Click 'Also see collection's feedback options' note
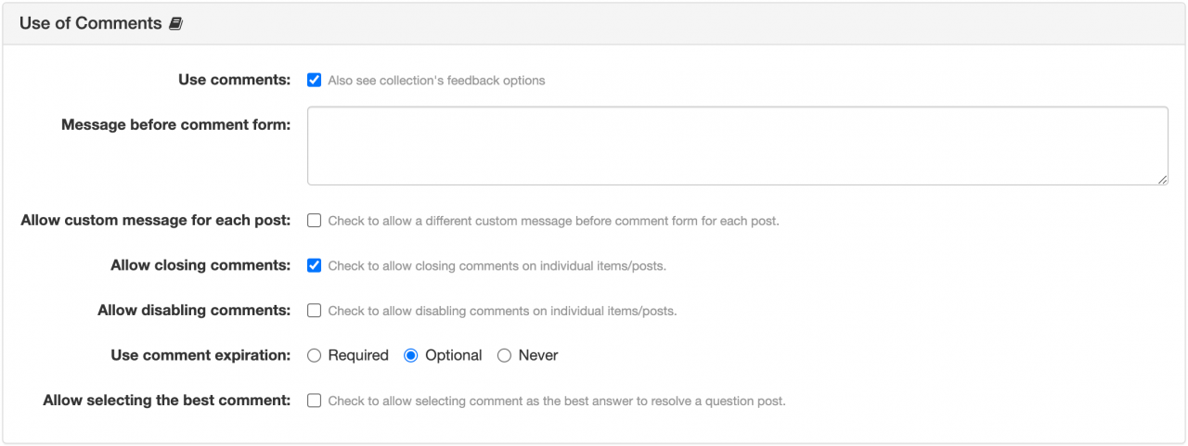Viewport: 1188px width, 446px height. (x=436, y=81)
